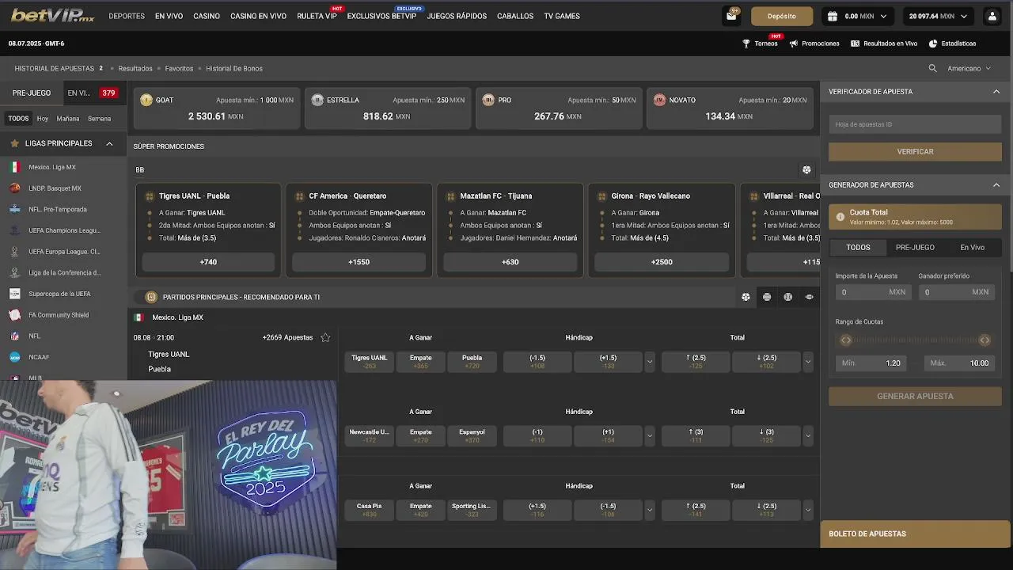This screenshot has height=570, width=1013.
Task: Select Empate +365 in Tigres match
Action: pos(420,362)
